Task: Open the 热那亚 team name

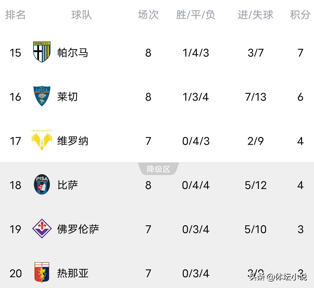Action: click(x=73, y=273)
